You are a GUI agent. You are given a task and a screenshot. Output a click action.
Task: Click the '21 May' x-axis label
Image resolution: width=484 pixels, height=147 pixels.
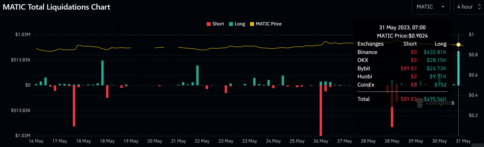(x=178, y=141)
